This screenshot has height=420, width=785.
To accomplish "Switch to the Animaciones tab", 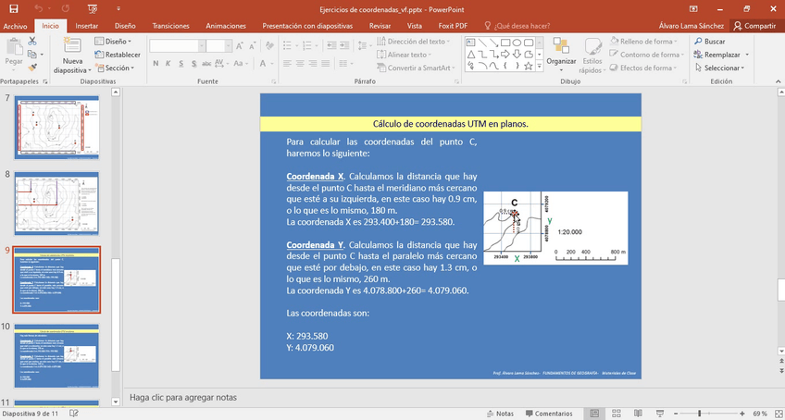I will coord(226,26).
